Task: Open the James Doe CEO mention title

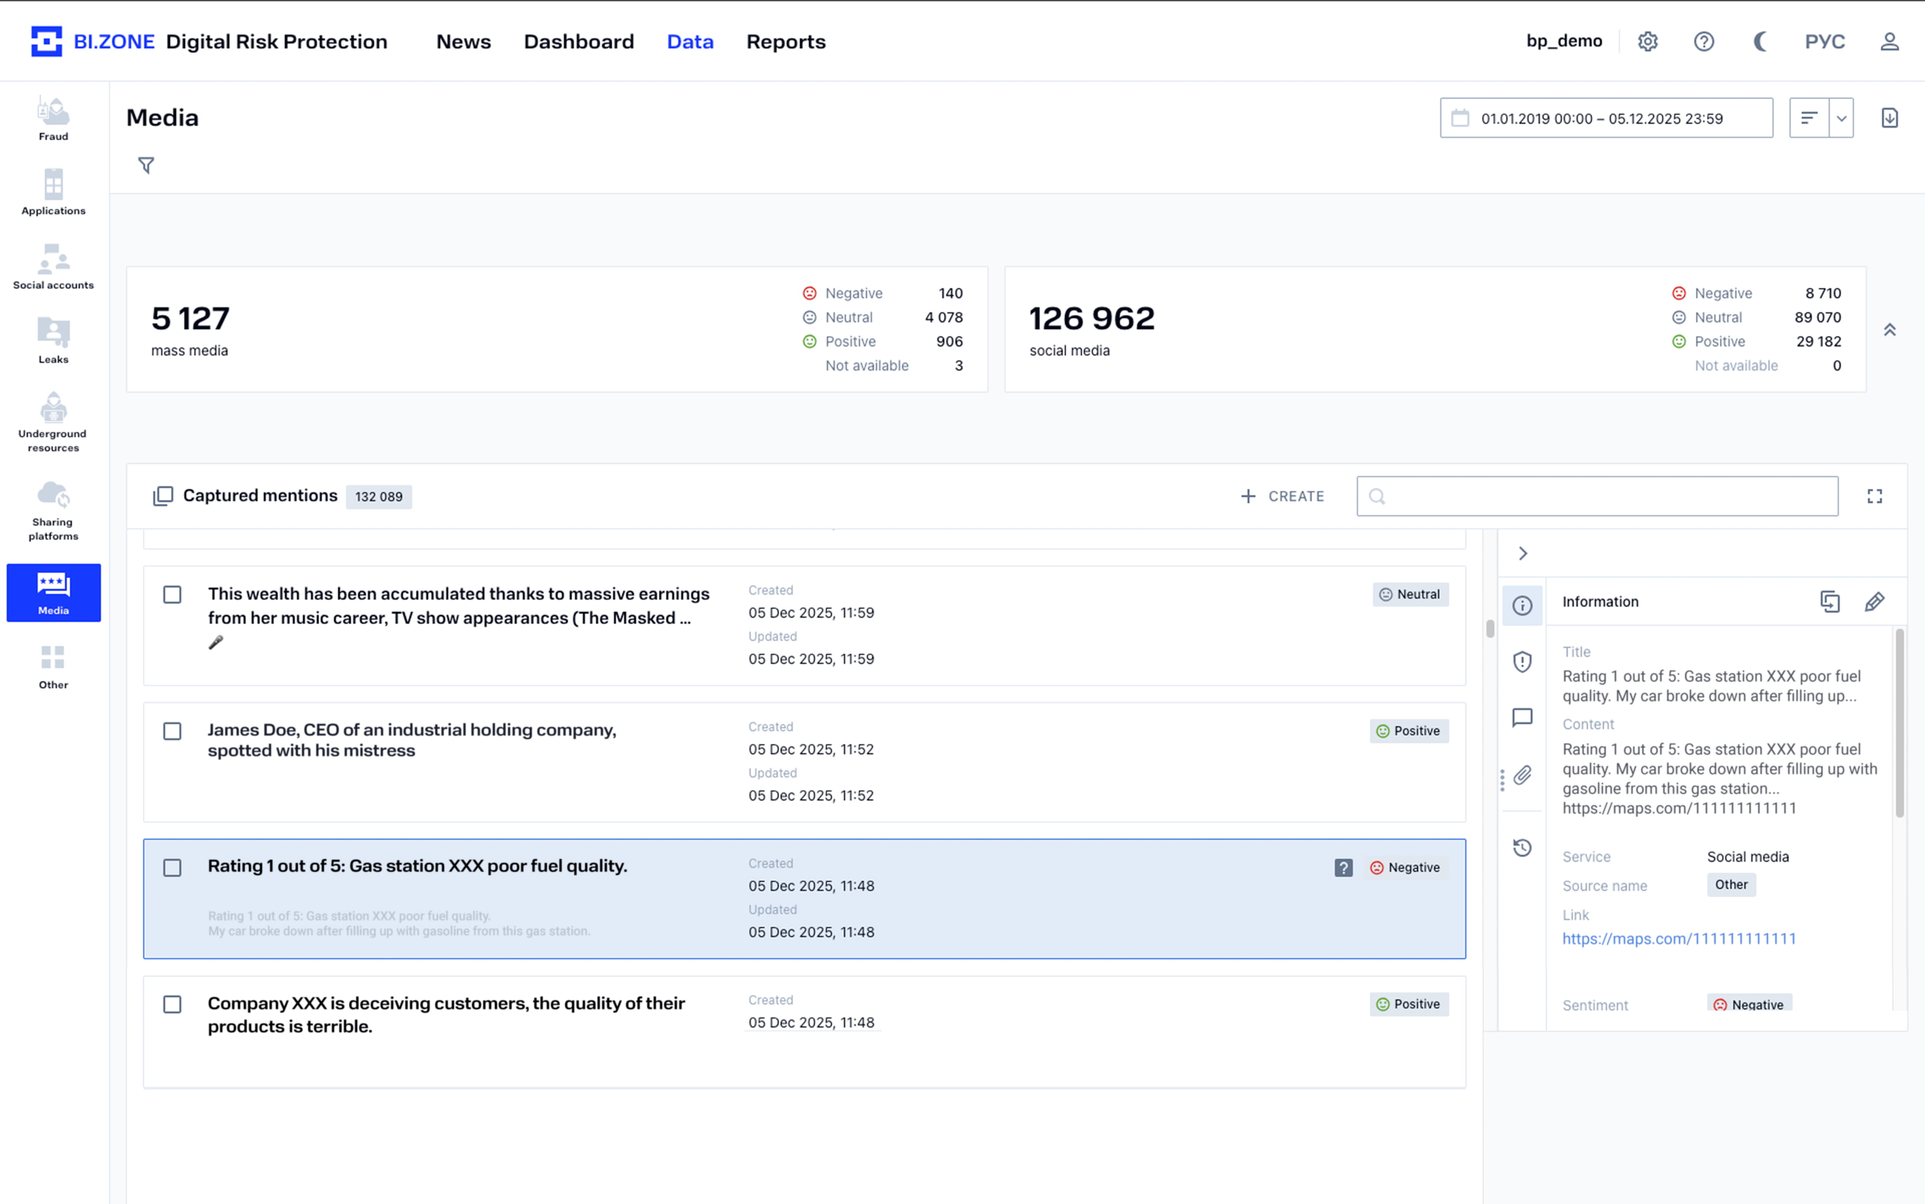Action: point(411,740)
